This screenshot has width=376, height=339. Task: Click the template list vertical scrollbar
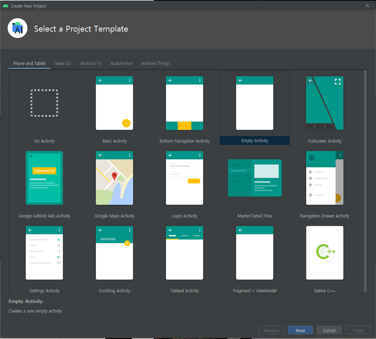point(365,181)
